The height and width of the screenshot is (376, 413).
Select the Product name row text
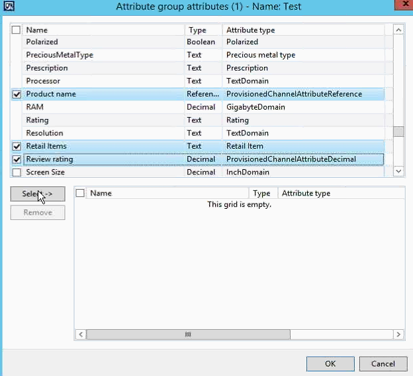pyautogui.click(x=51, y=94)
